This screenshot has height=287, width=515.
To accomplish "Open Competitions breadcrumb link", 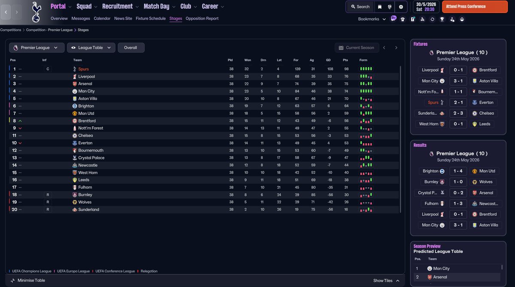I will pyautogui.click(x=11, y=30).
